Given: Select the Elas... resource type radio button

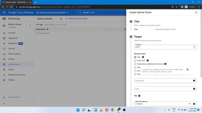Looking at the screenshot, I should [135, 74].
